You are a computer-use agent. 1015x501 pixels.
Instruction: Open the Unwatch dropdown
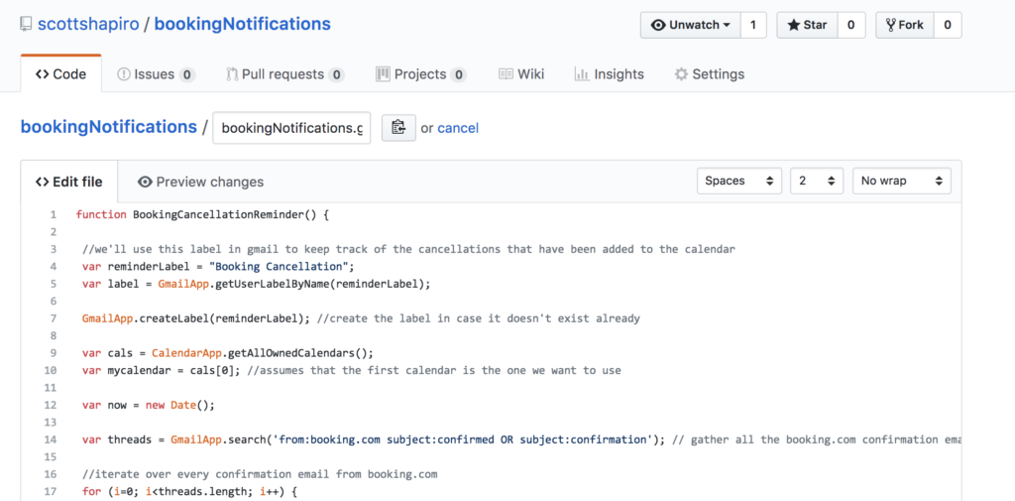(x=690, y=25)
